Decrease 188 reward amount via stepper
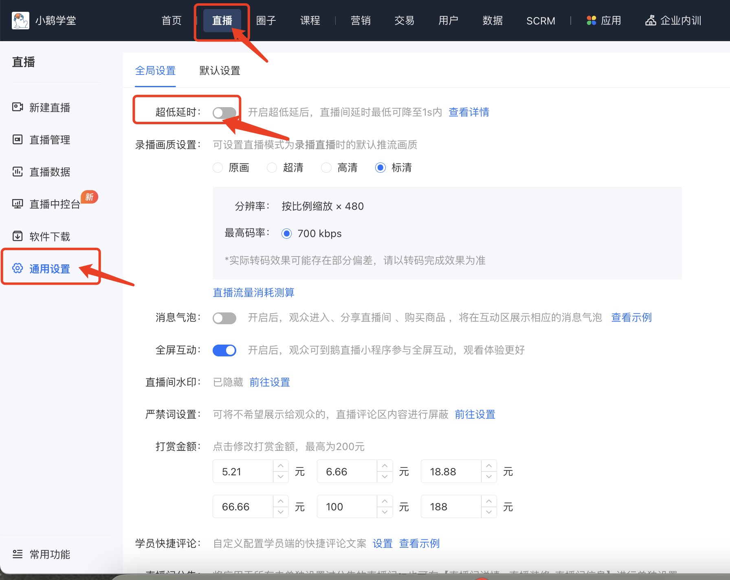The height and width of the screenshot is (580, 730). 489,512
